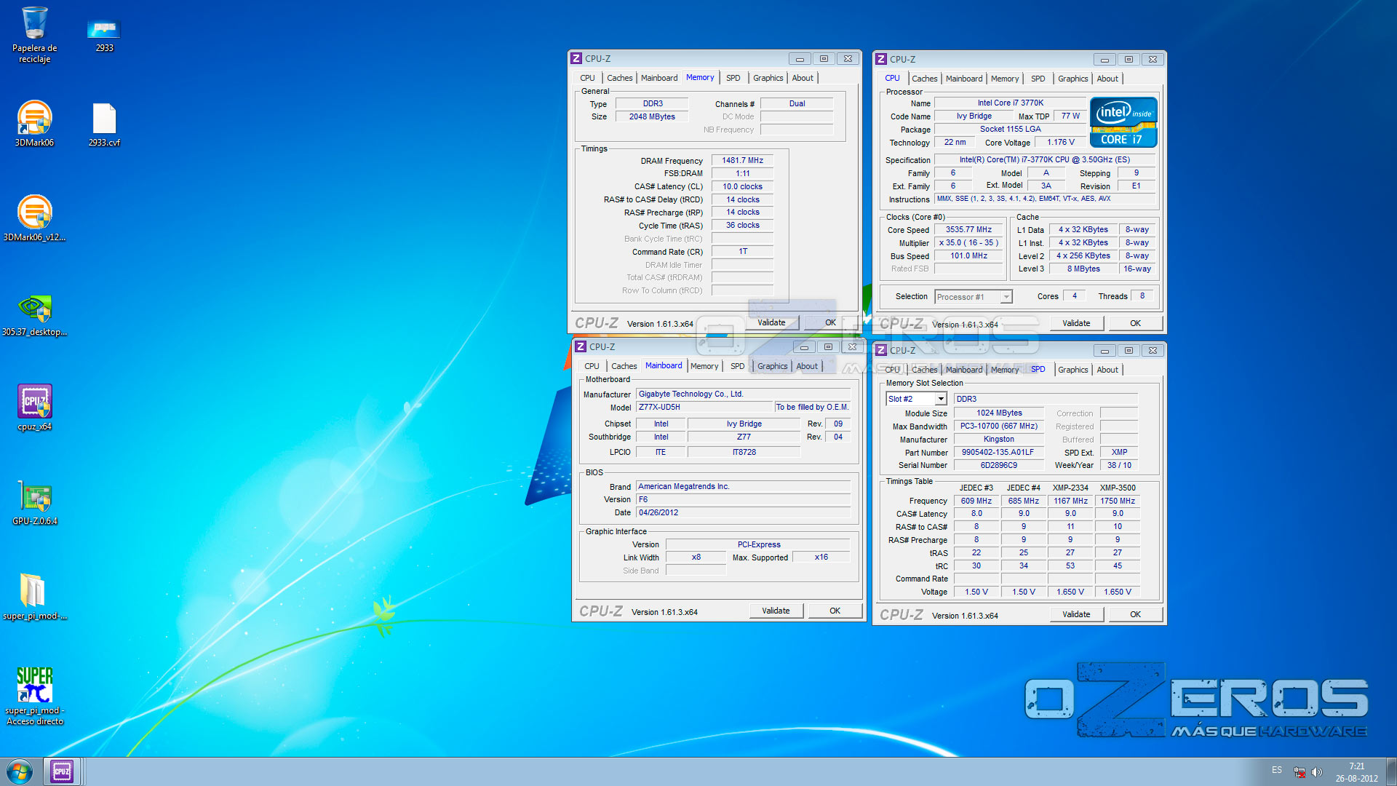The width and height of the screenshot is (1397, 786).
Task: Click the motherboard Model field Z77X-UD5H
Action: point(704,407)
